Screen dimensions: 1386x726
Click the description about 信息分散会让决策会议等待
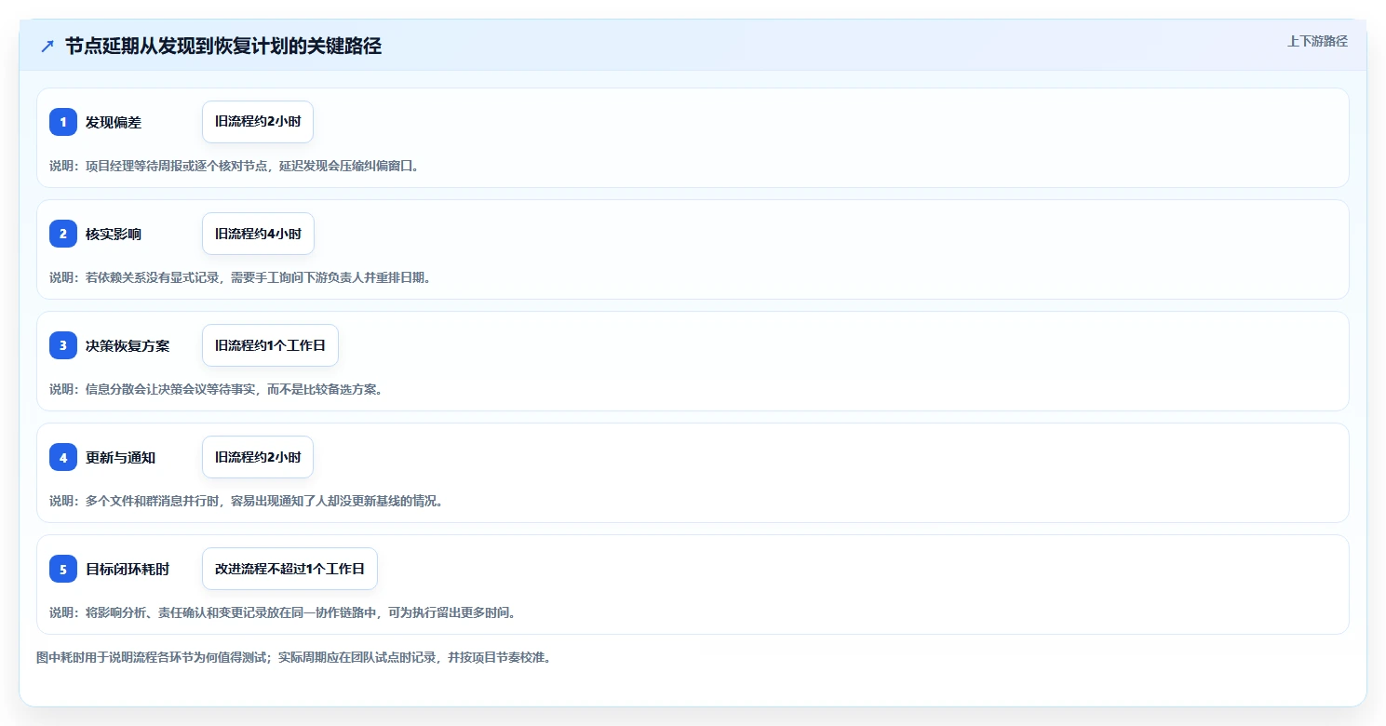coord(216,389)
